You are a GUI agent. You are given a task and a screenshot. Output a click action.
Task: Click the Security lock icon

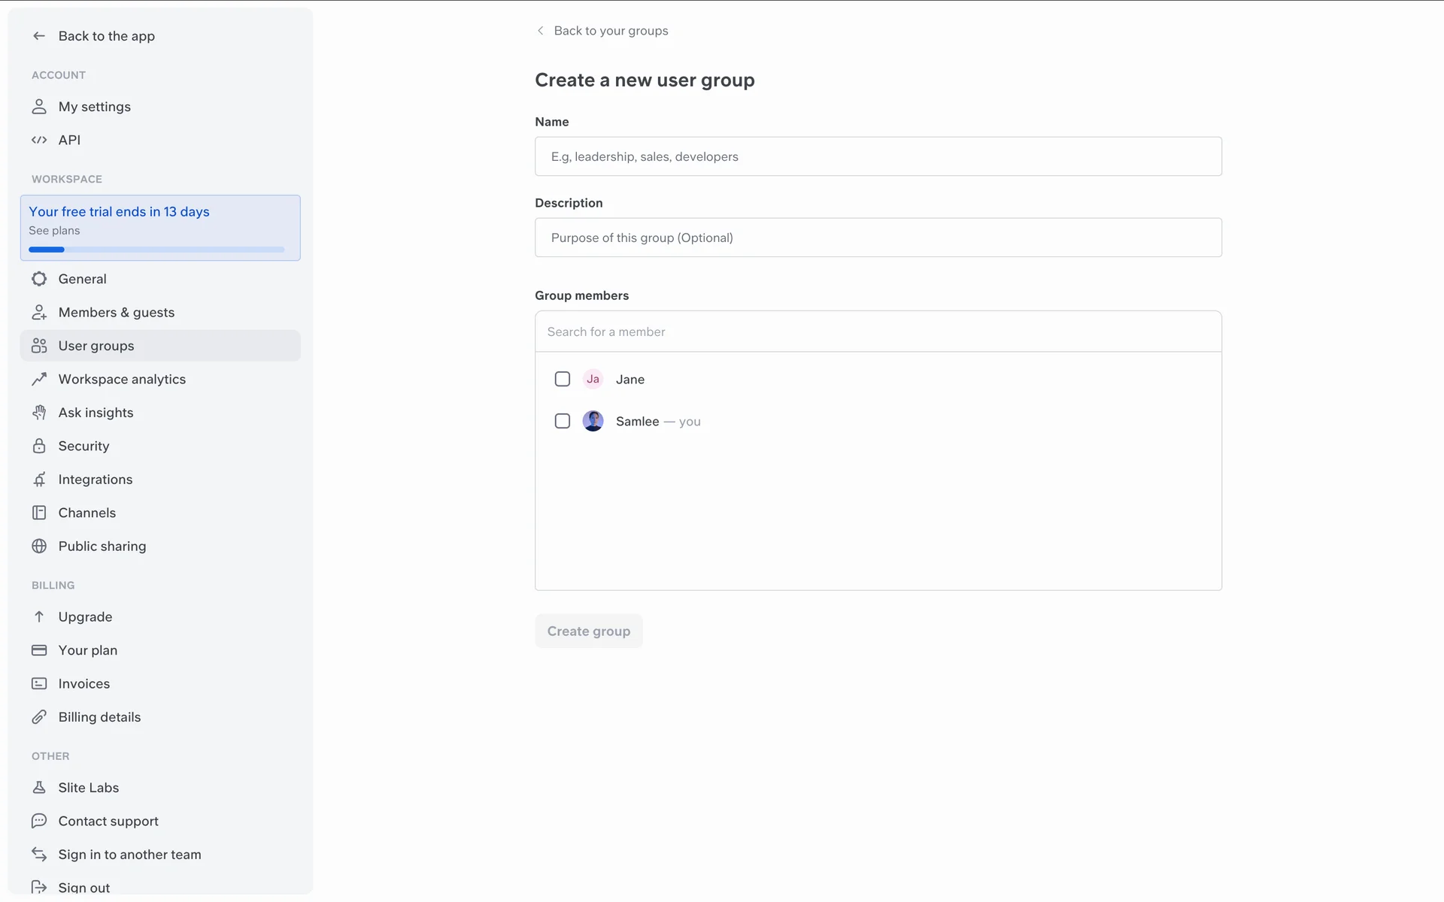click(x=39, y=446)
